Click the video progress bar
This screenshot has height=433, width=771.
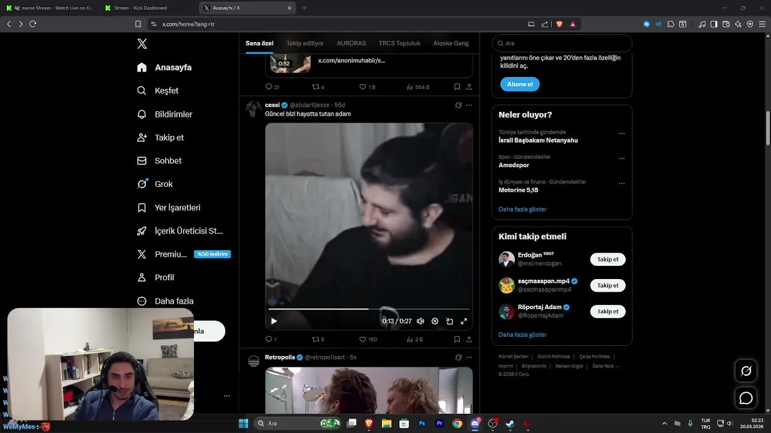369,309
